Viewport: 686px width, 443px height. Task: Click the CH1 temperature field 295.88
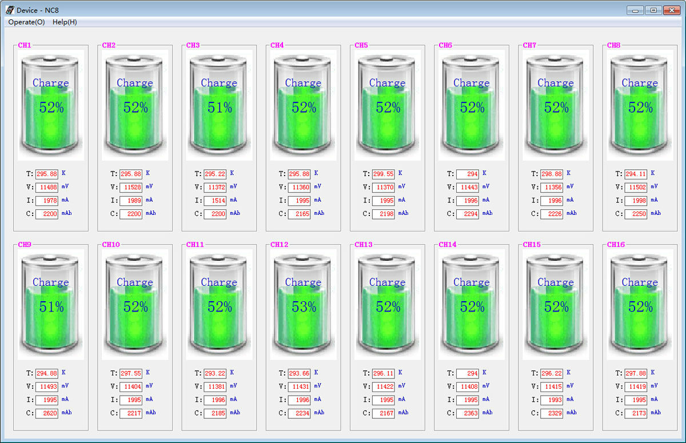point(47,174)
